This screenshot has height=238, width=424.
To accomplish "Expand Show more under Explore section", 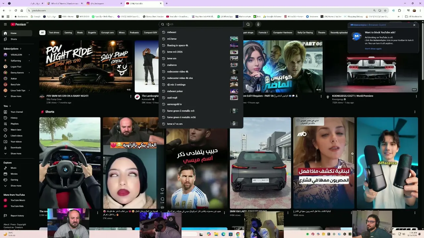I will [17, 186].
